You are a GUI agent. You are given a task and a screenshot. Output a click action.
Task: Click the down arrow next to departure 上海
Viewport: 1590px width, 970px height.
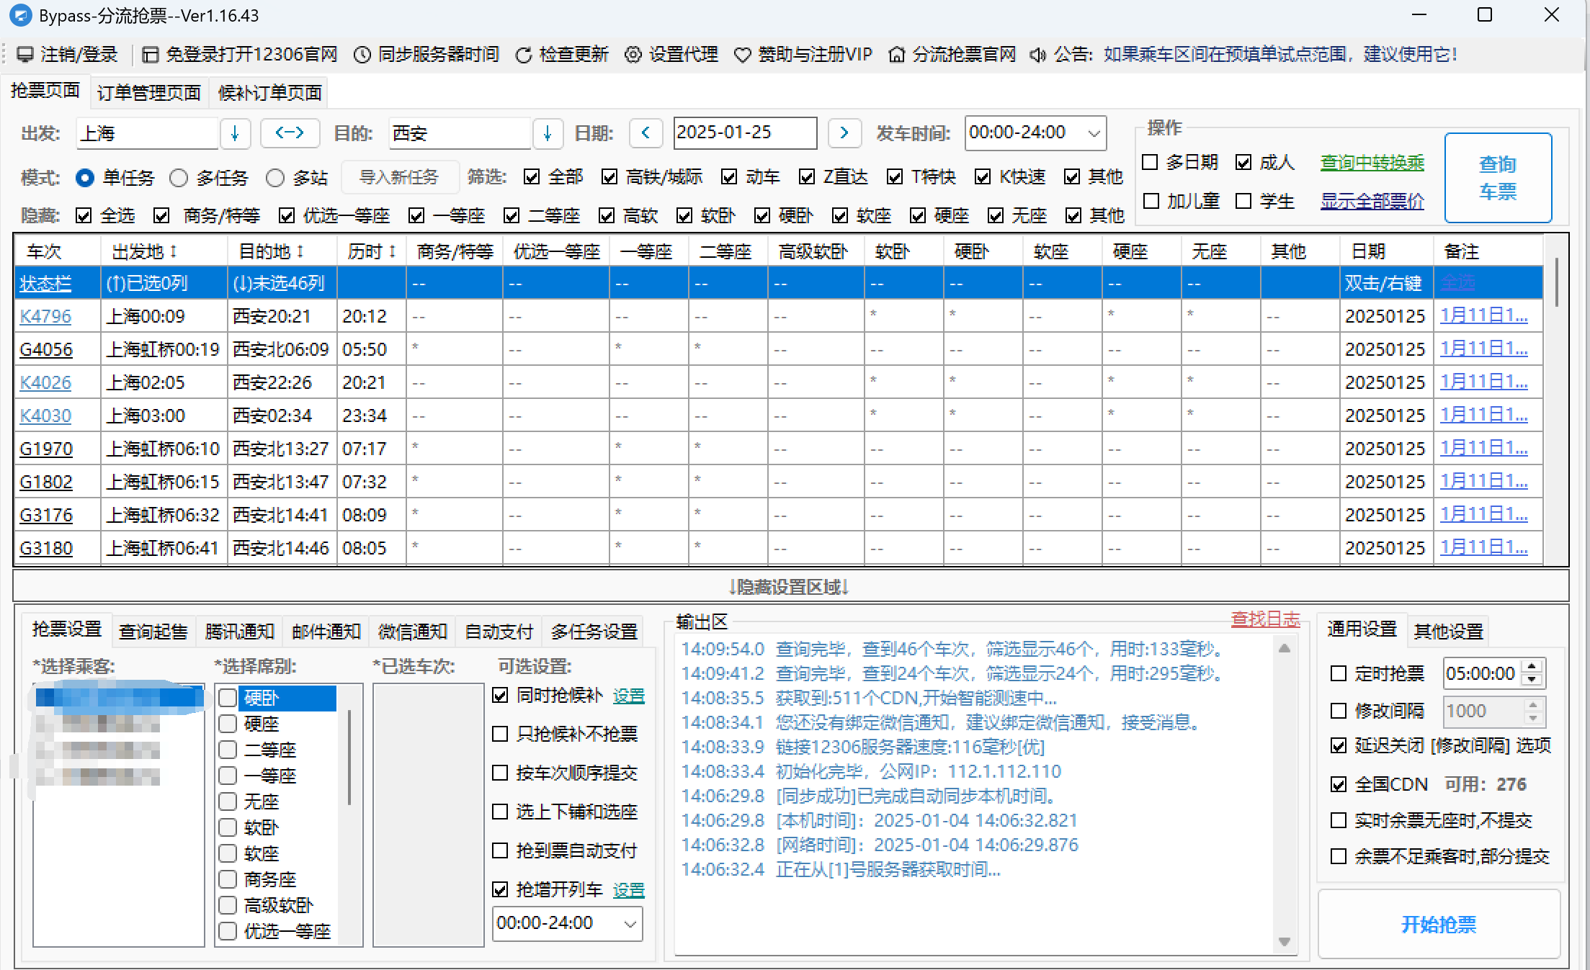pyautogui.click(x=235, y=133)
